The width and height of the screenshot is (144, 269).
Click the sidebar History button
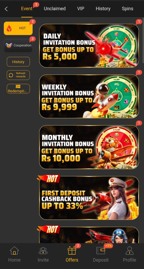[18, 62]
